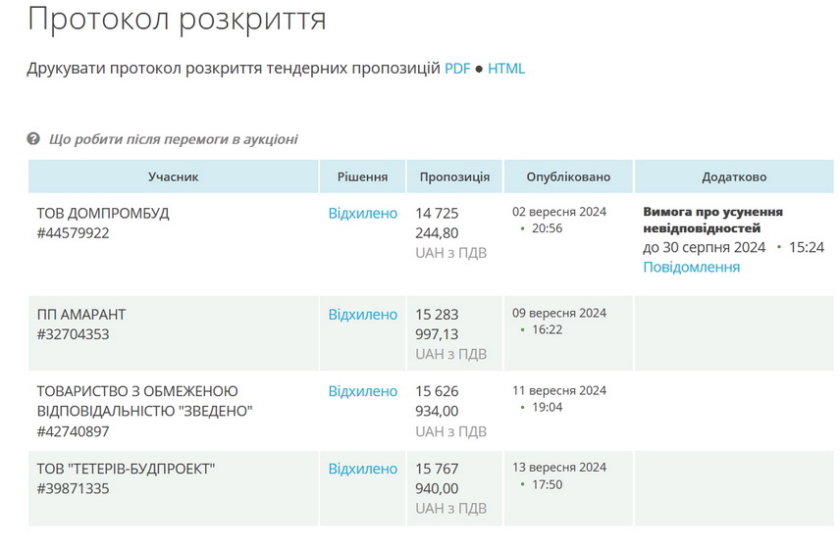Viewport: 840px width, 549px height.
Task: Open Відхилено decision for ПП АМАРАНТ
Action: [x=362, y=315]
